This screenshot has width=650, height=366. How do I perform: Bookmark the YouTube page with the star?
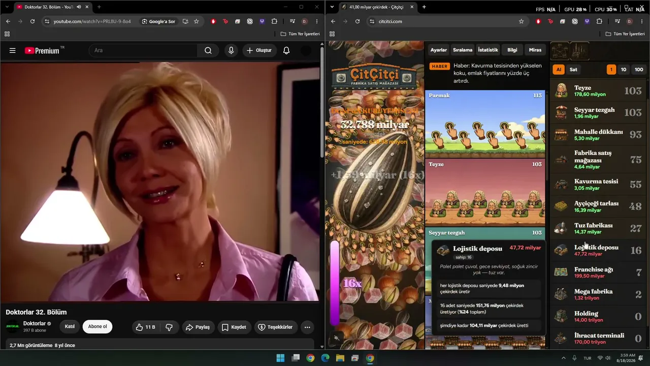(197, 21)
